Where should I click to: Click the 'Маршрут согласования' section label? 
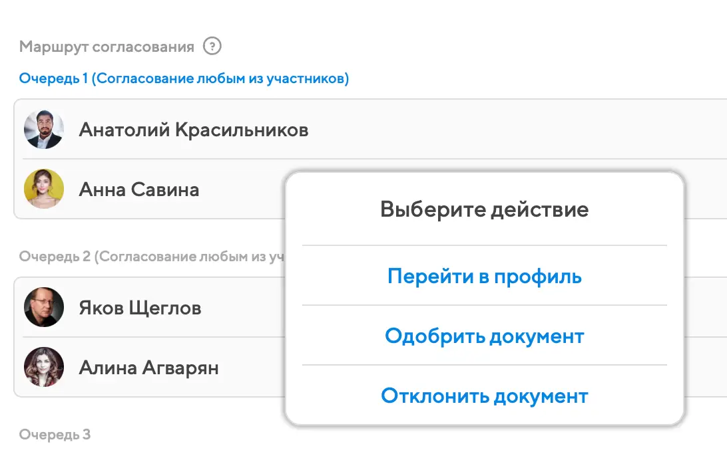107,47
